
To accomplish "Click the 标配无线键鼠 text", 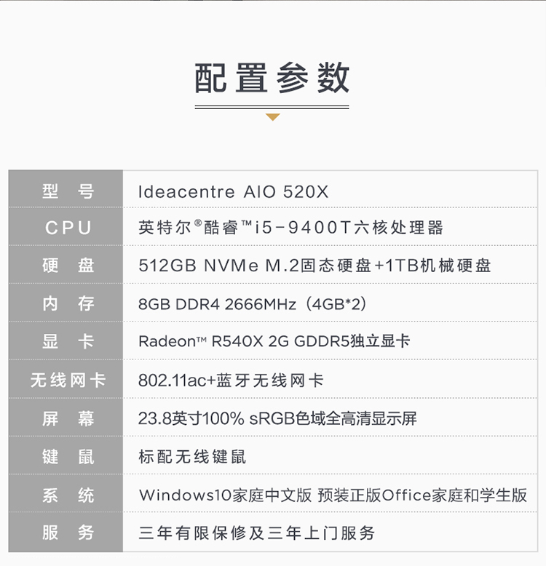I will click(x=192, y=457).
